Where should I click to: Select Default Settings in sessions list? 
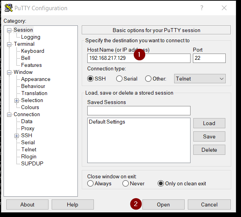(x=107, y=122)
